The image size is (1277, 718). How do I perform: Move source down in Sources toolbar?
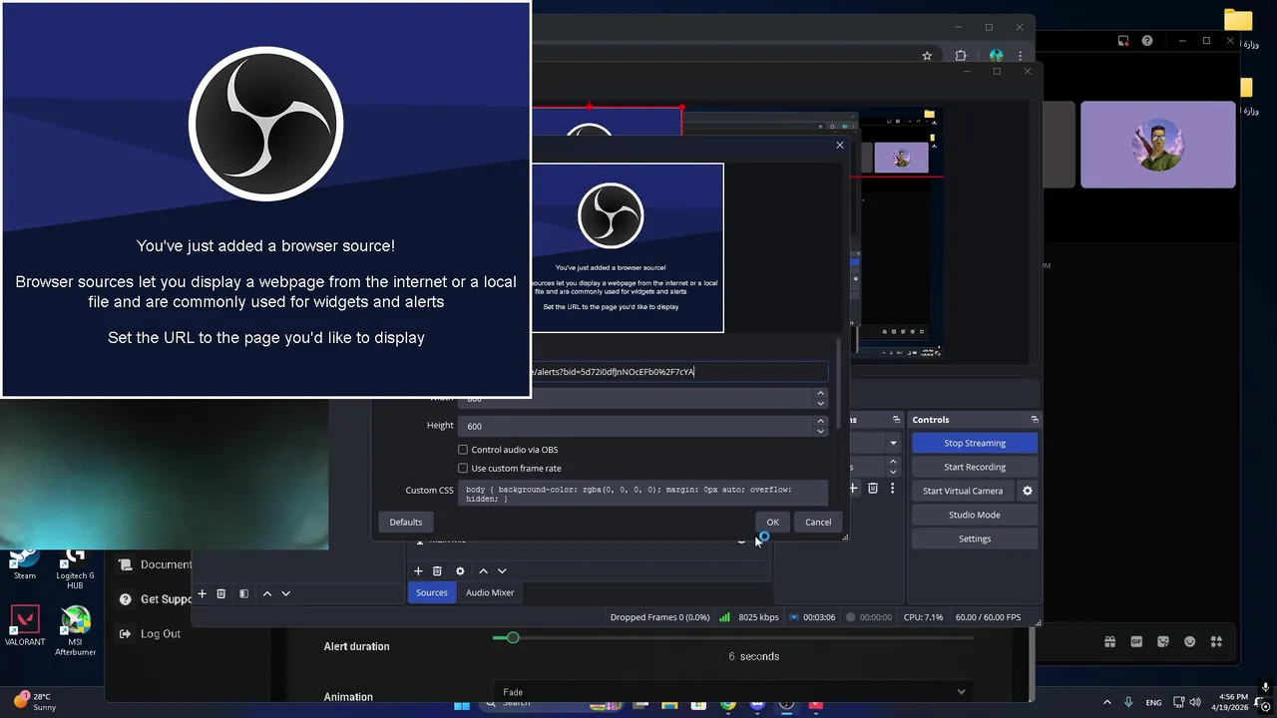point(502,571)
